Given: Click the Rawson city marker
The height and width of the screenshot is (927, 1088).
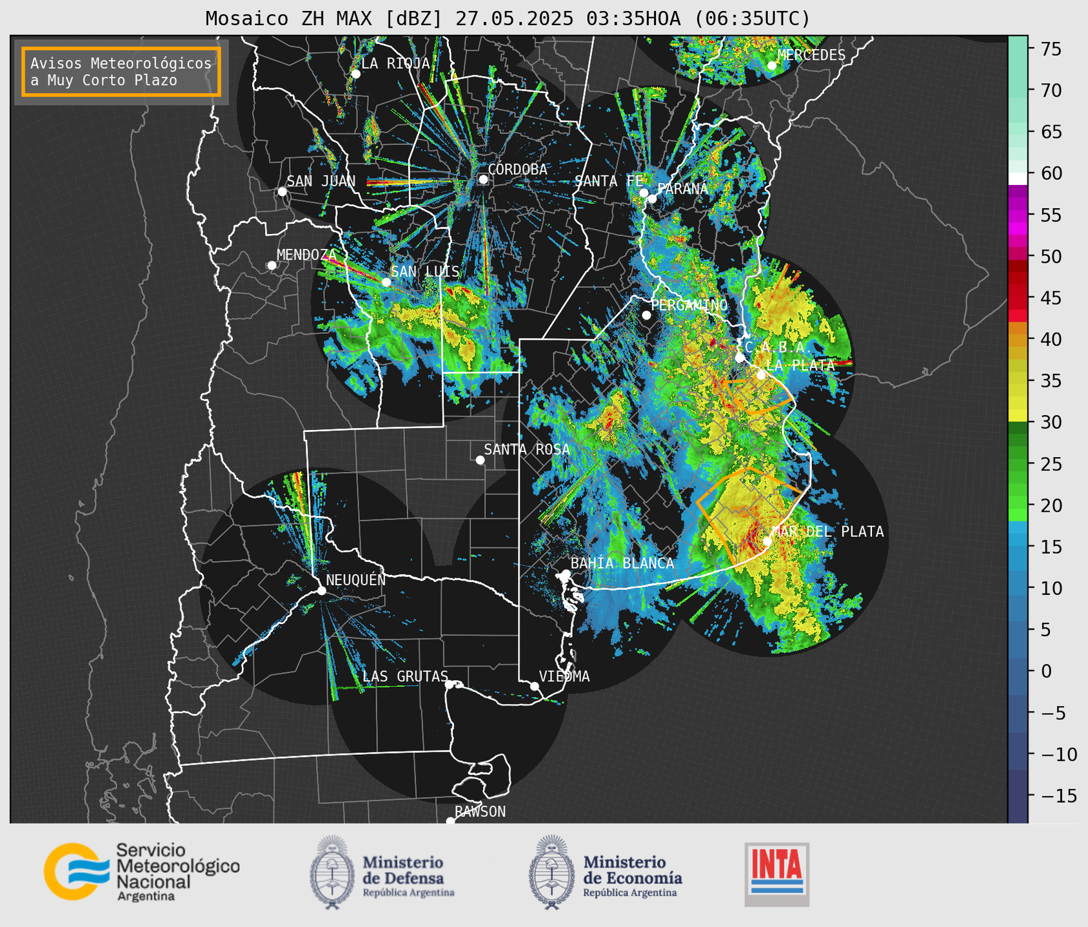Looking at the screenshot, I should pyautogui.click(x=450, y=821).
